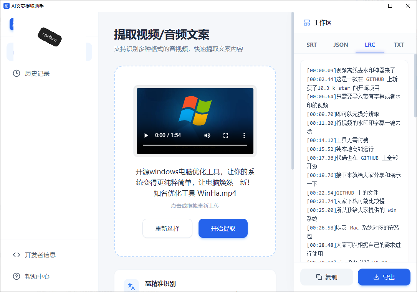Seek on the video progress bar

coord(195,145)
